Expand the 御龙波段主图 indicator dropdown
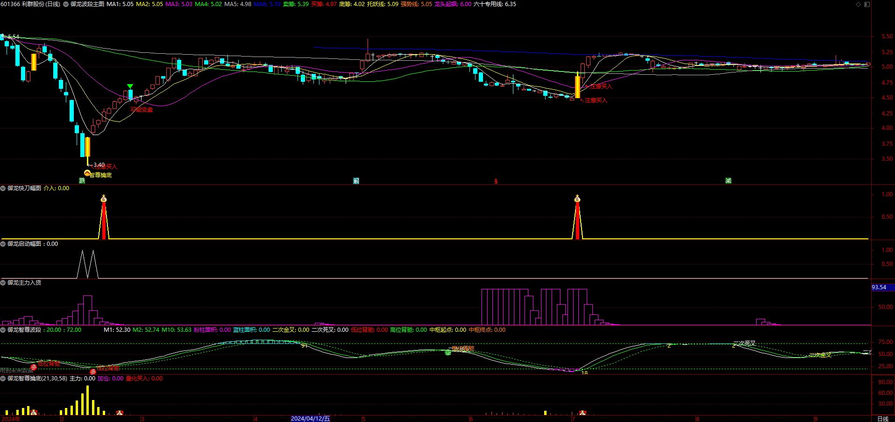This screenshot has width=895, height=422. [x=66, y=4]
